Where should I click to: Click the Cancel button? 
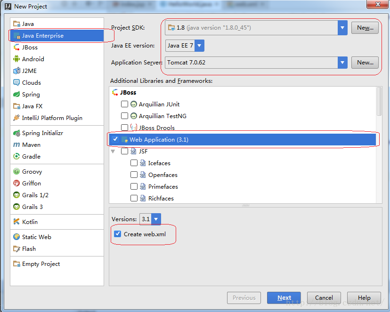(324, 297)
